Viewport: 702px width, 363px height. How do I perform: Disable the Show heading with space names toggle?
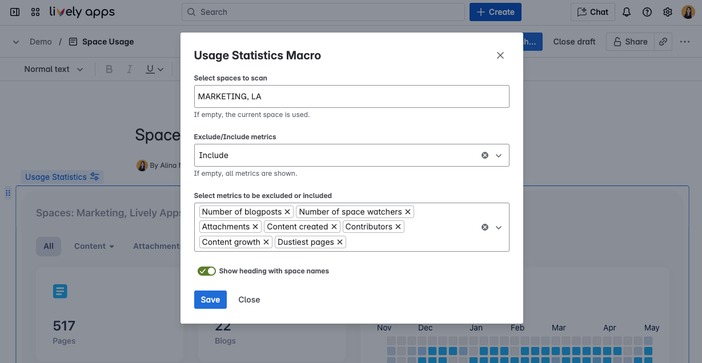click(207, 271)
